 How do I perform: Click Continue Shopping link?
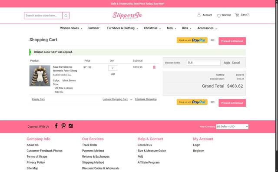[146, 99]
